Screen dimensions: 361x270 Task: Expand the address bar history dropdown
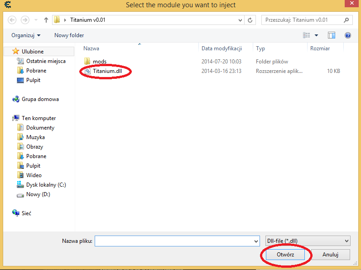240,20
